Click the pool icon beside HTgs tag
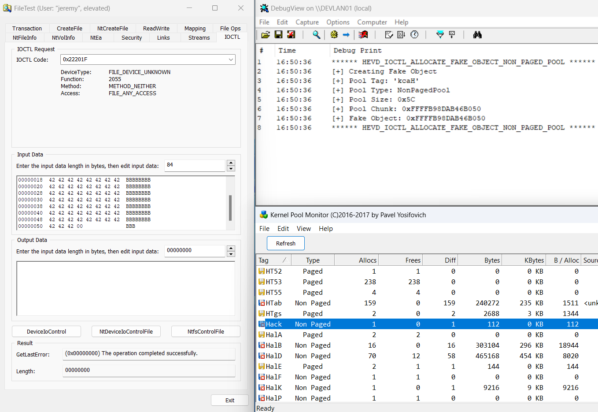 pyautogui.click(x=262, y=313)
